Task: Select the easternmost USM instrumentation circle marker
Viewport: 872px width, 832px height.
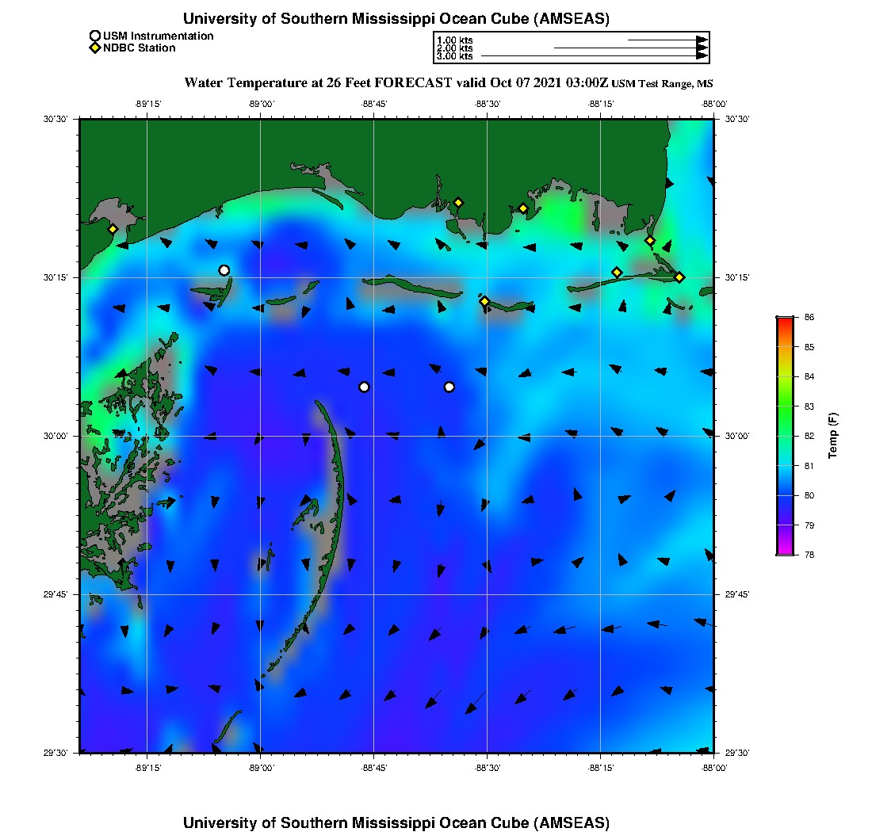Action: (449, 387)
